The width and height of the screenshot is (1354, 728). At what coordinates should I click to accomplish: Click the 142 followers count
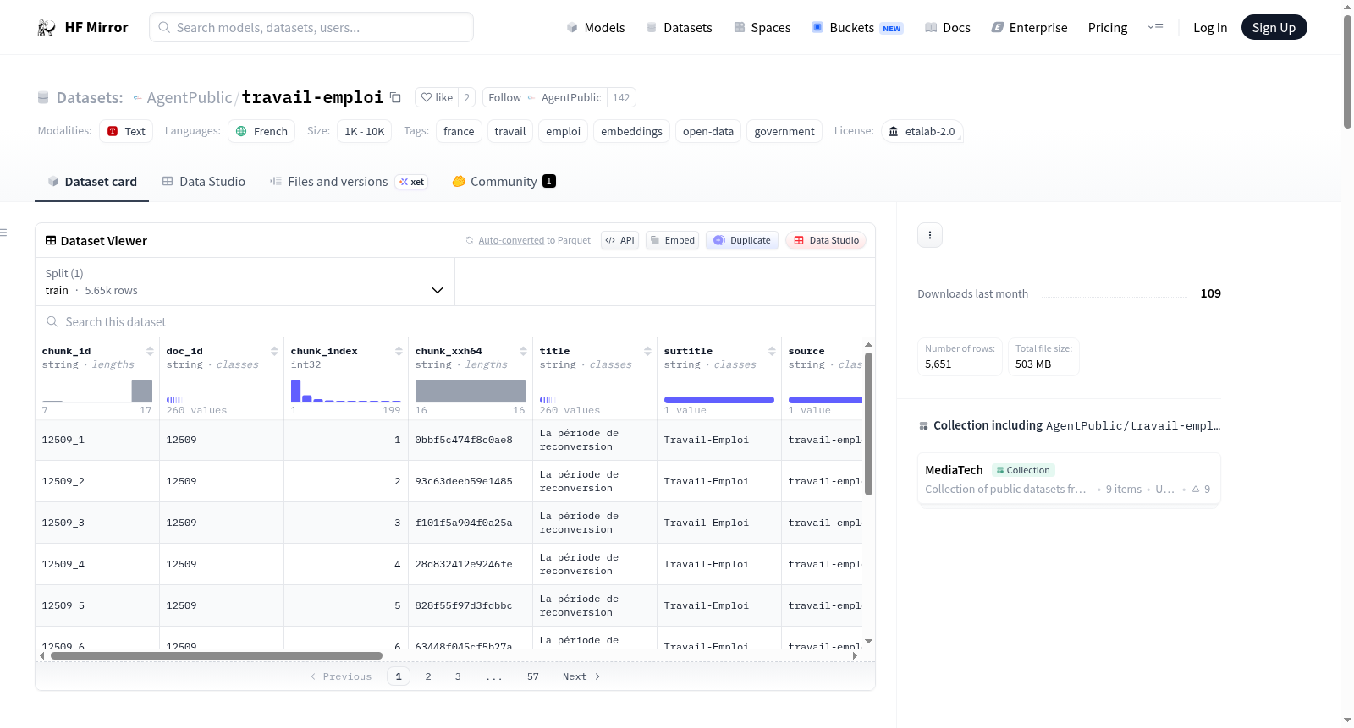621,97
